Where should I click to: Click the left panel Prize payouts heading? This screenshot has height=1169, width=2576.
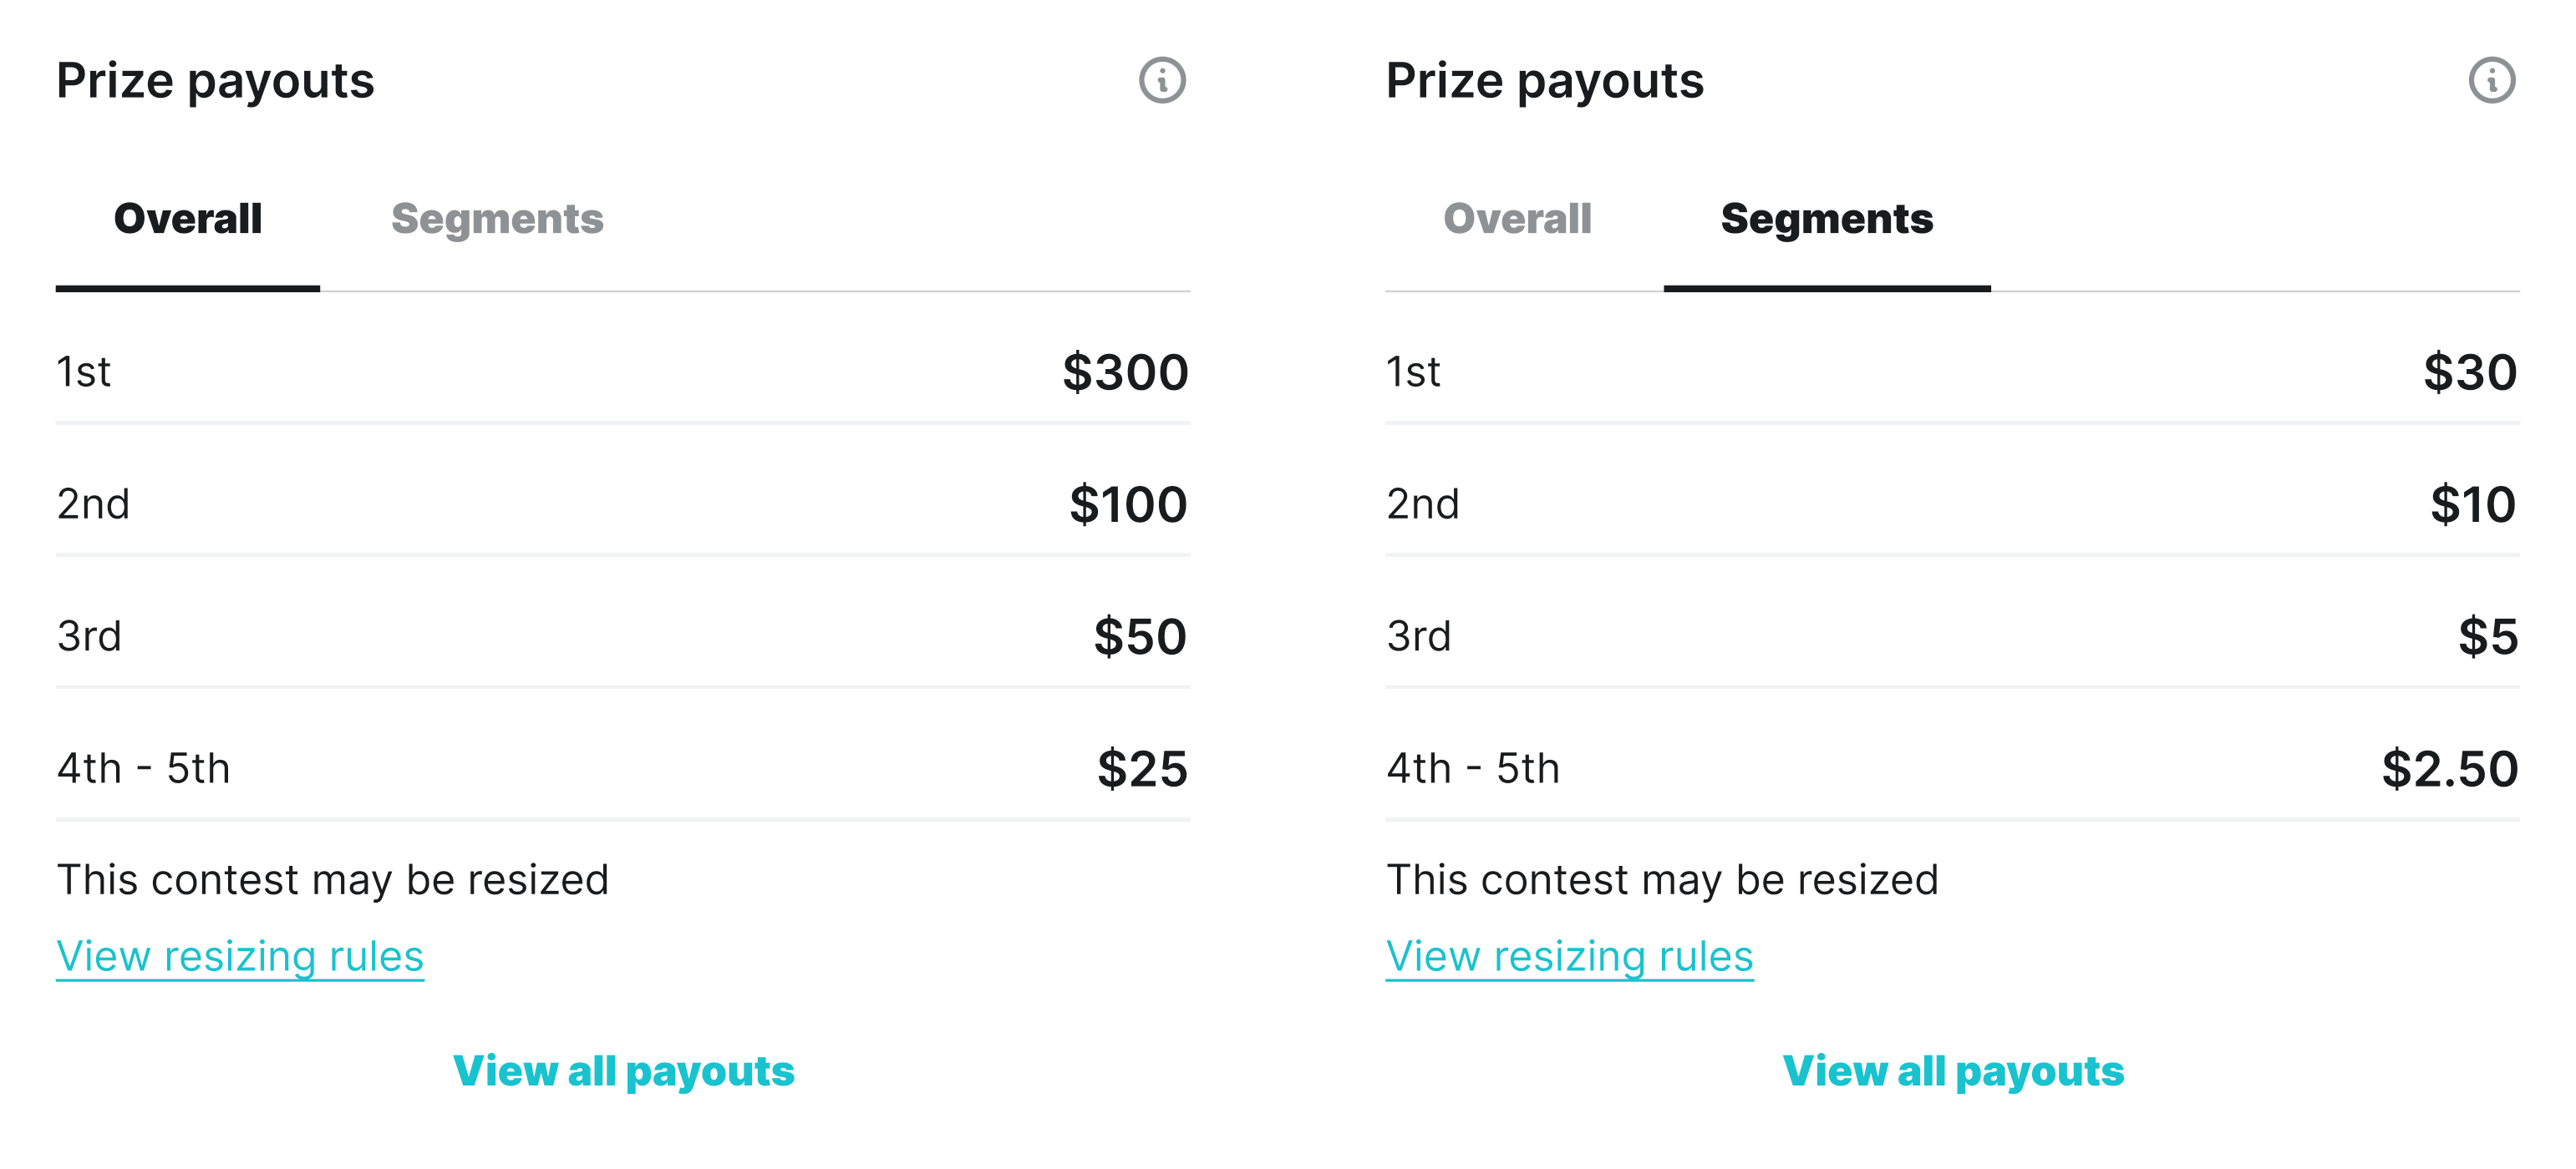[x=215, y=81]
